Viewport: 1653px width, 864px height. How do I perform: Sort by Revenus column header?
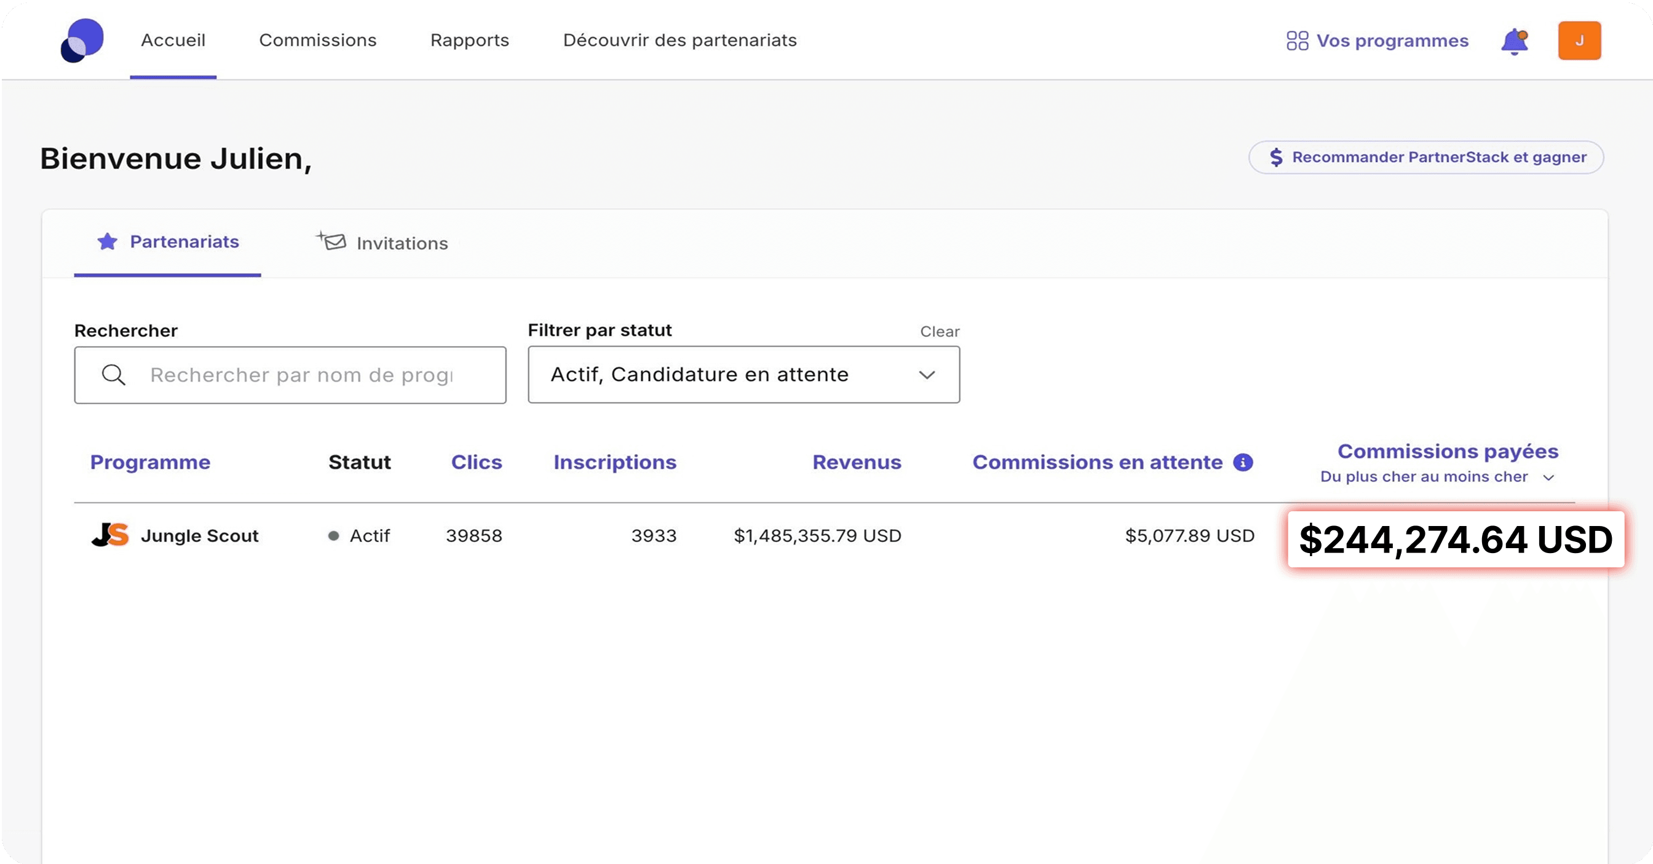857,463
